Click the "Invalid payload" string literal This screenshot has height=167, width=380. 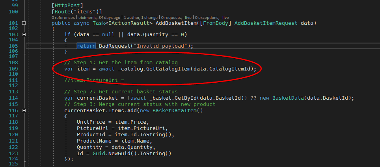(x=160, y=46)
